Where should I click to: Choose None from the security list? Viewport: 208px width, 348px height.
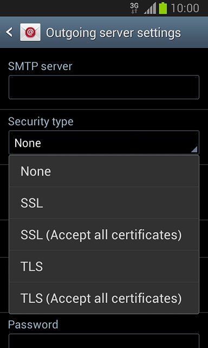104,171
